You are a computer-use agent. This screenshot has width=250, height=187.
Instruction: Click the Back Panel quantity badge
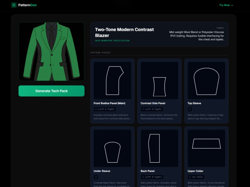click(152, 177)
